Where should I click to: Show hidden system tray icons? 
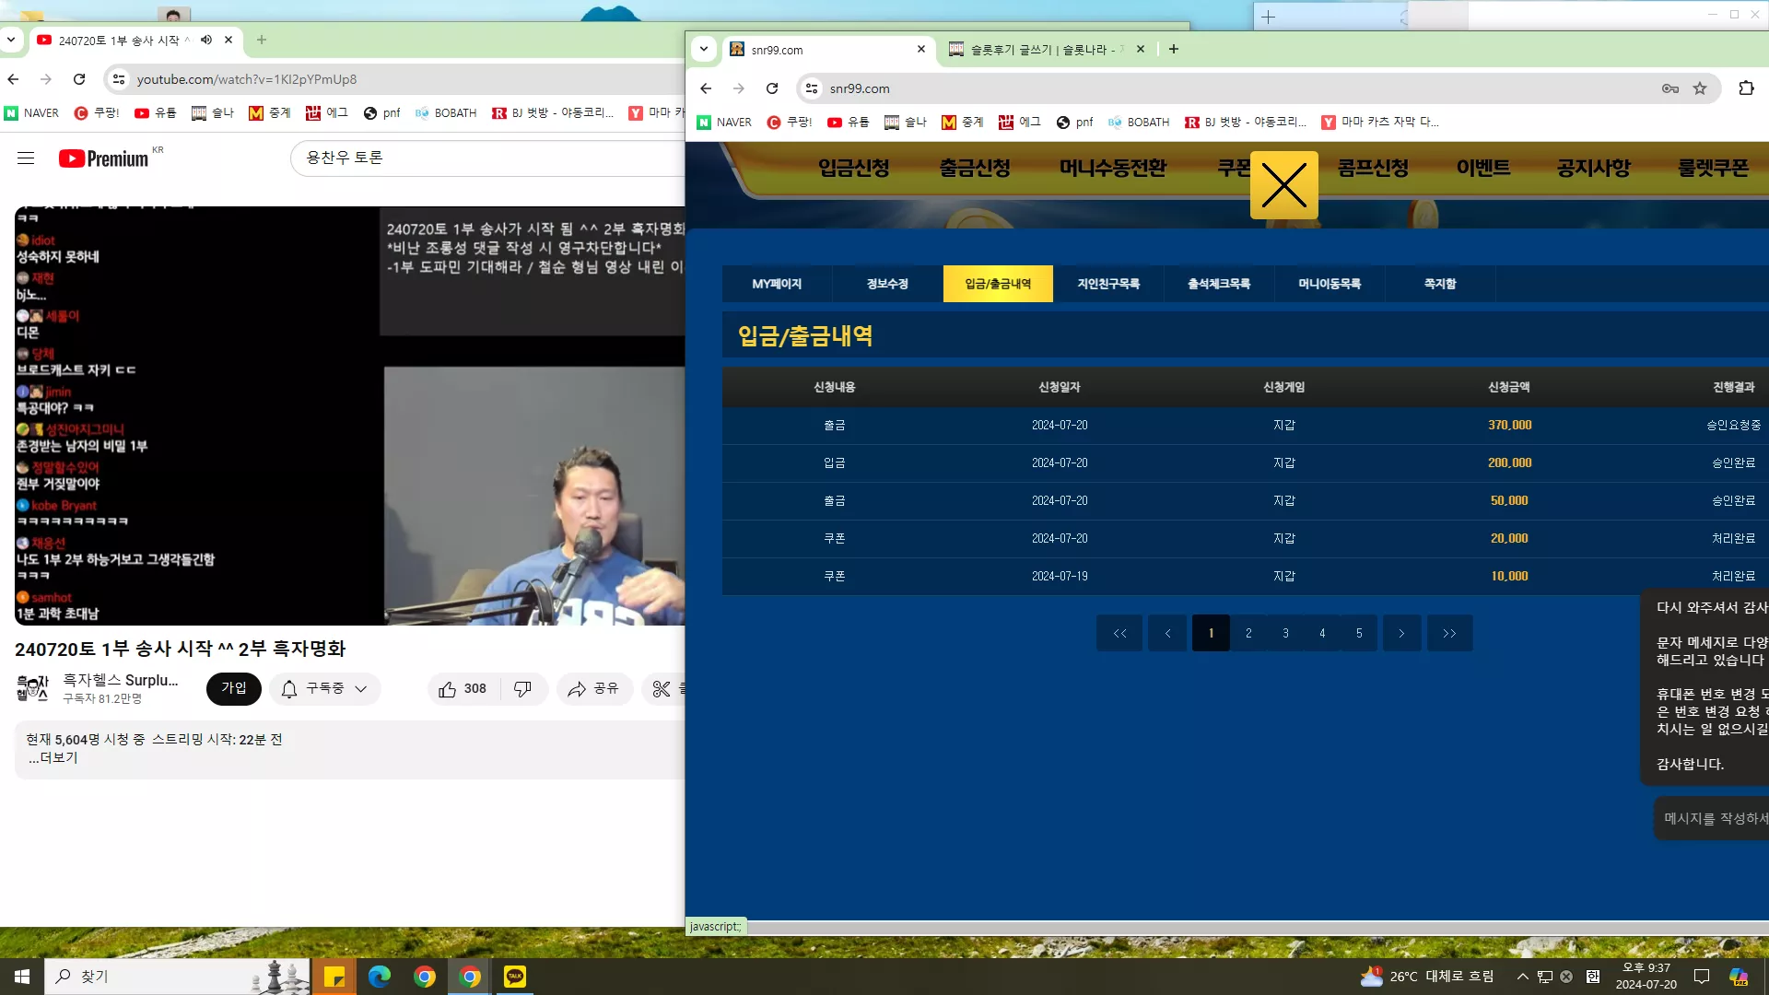click(1523, 977)
